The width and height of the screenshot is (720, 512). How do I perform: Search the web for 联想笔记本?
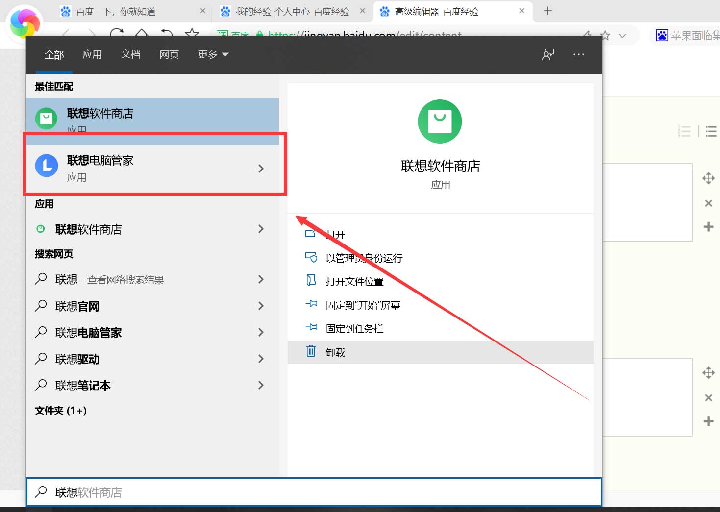tap(152, 385)
